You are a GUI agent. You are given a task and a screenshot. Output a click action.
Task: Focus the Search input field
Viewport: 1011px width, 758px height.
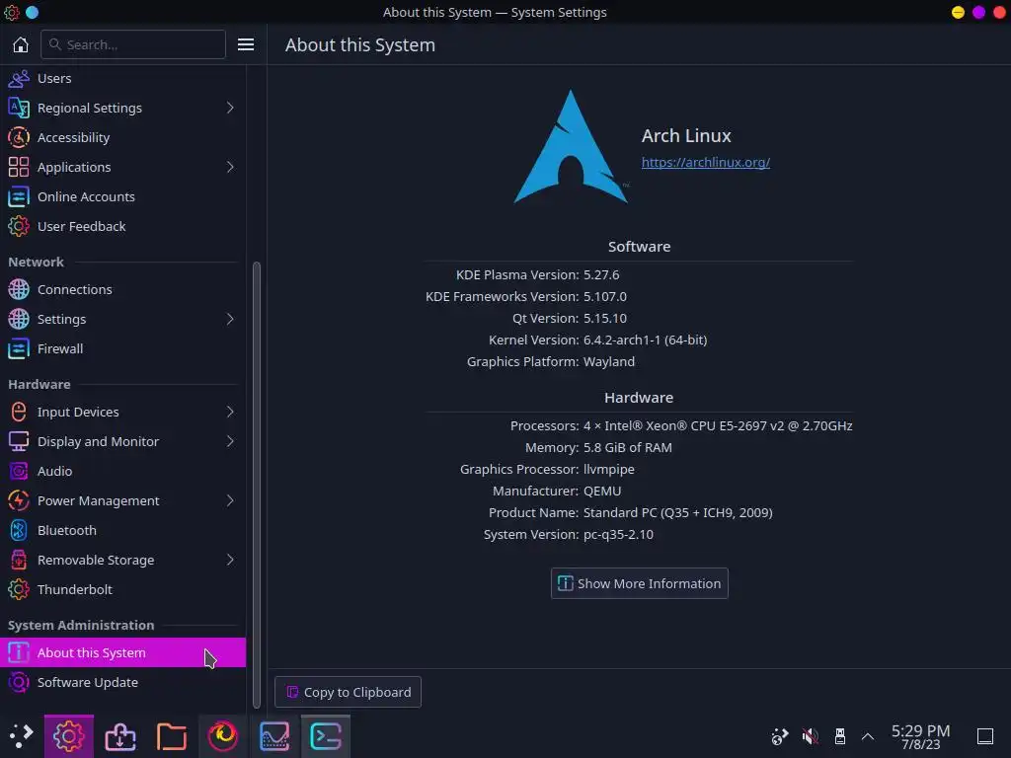(133, 44)
